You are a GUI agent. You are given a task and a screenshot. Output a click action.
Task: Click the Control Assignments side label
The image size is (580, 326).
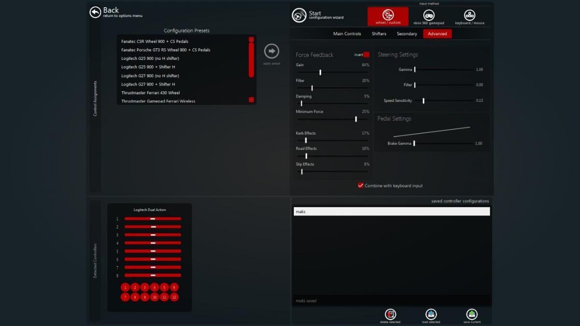pyautogui.click(x=95, y=99)
